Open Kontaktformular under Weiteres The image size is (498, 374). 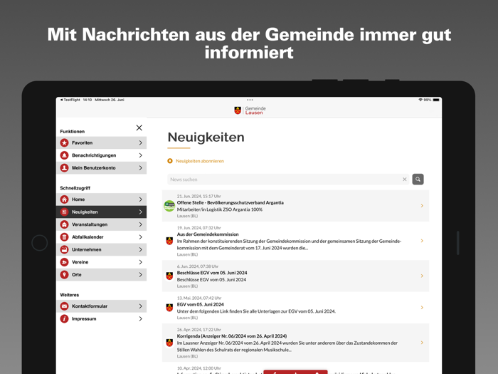101,306
